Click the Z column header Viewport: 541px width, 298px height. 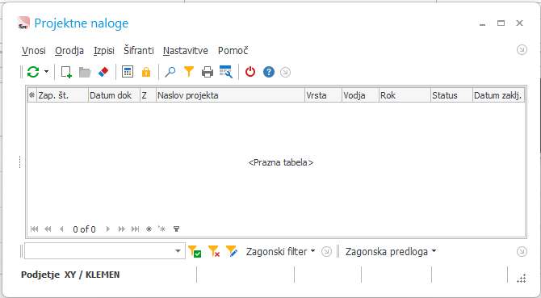click(x=148, y=95)
